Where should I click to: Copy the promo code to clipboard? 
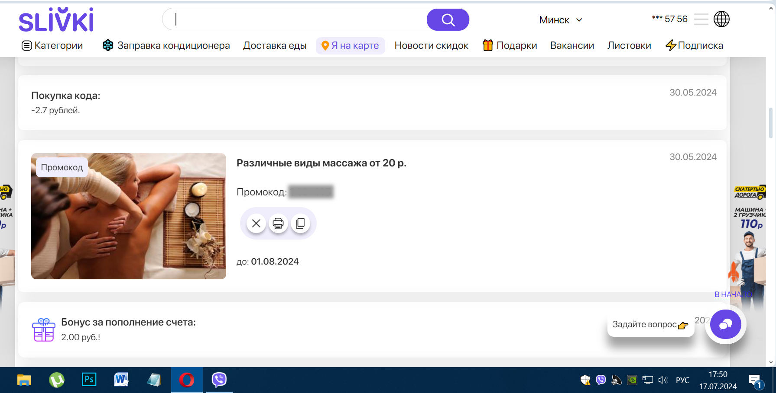(x=300, y=224)
